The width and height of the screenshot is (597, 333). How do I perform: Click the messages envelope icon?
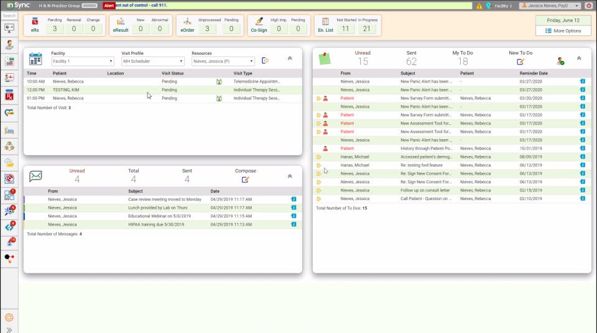coord(35,176)
